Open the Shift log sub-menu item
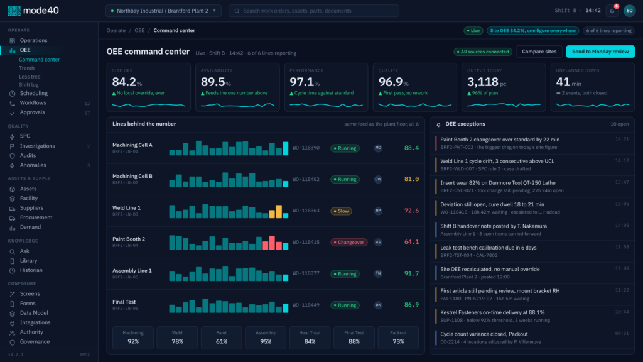Viewport: 643px width, 362px height. tap(29, 85)
